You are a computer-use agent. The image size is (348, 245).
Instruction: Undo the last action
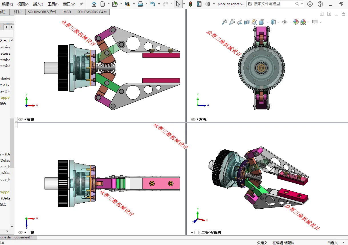click(153, 4)
